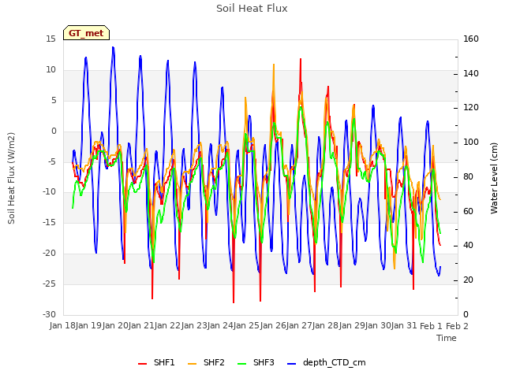Click the 100 tick on right axis

pos(471,143)
